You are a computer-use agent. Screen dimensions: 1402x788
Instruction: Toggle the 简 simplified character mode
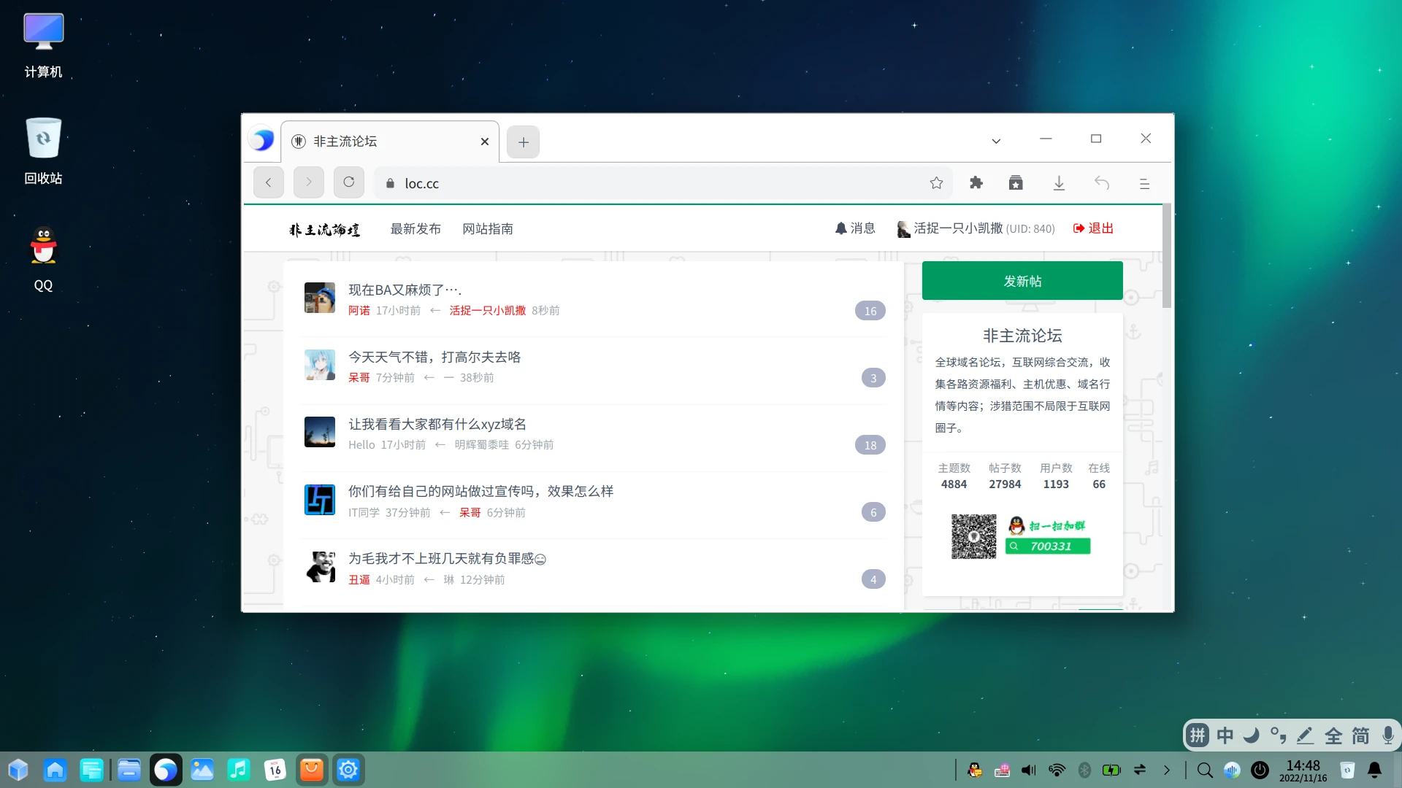point(1360,735)
